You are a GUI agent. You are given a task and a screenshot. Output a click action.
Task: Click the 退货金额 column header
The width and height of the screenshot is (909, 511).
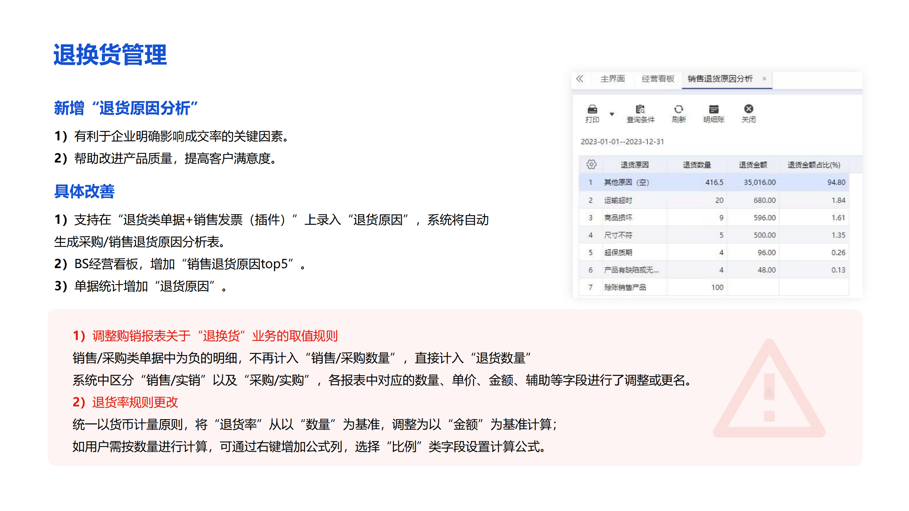click(753, 165)
